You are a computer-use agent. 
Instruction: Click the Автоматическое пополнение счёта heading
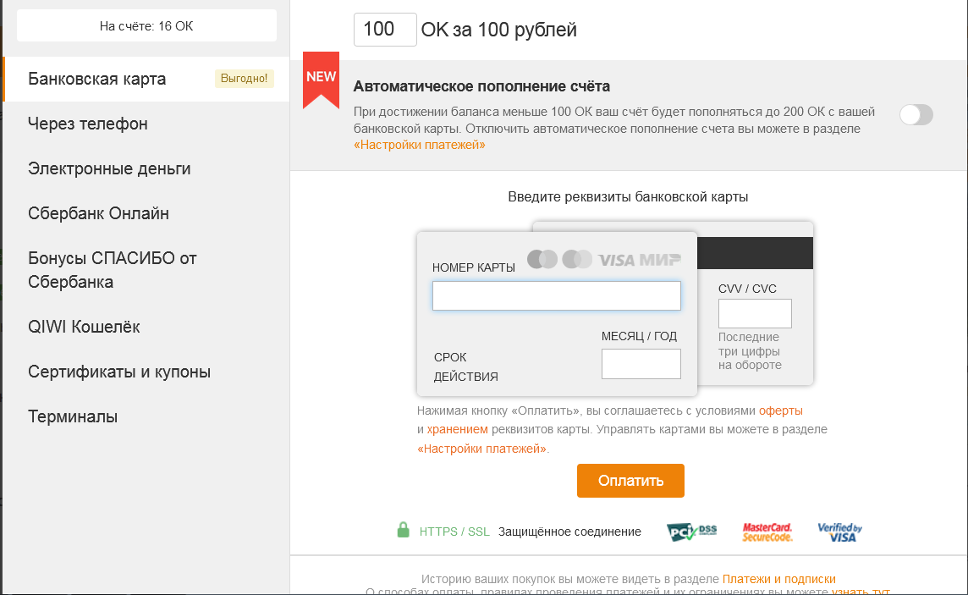481,86
